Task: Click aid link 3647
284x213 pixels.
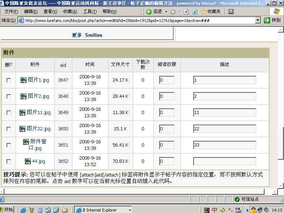Action: tap(63, 80)
